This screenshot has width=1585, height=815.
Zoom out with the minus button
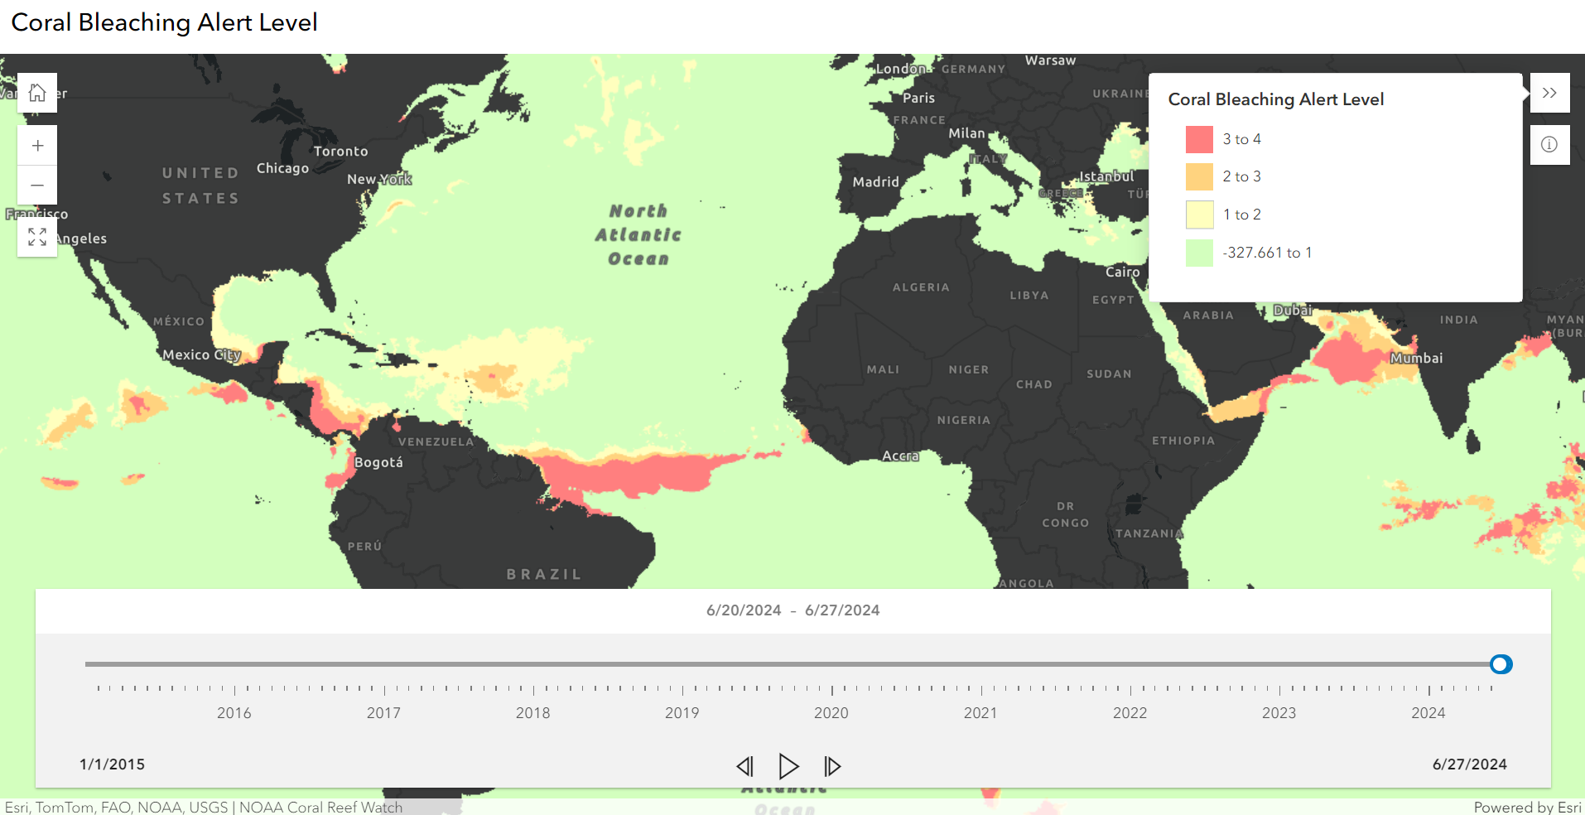pos(37,185)
